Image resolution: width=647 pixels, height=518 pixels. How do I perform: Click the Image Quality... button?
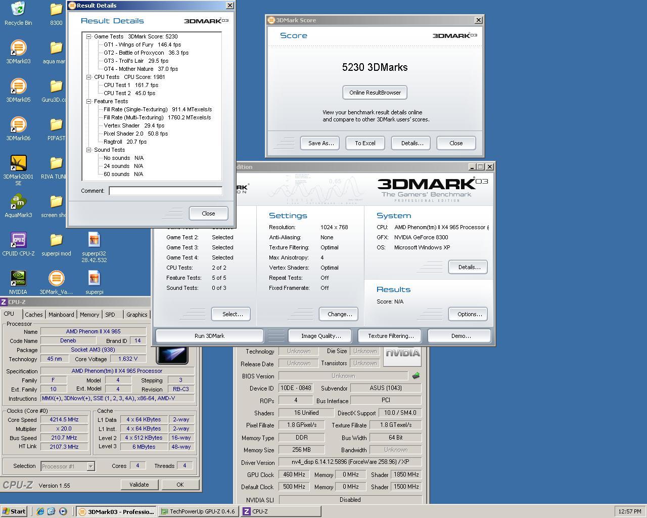coord(321,336)
